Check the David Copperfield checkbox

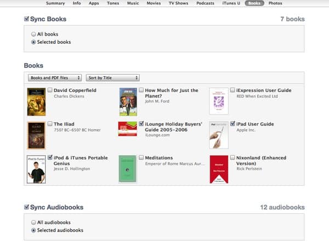tap(50, 90)
